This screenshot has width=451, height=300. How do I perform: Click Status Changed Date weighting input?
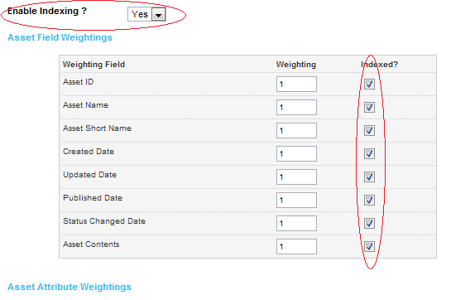click(x=296, y=224)
